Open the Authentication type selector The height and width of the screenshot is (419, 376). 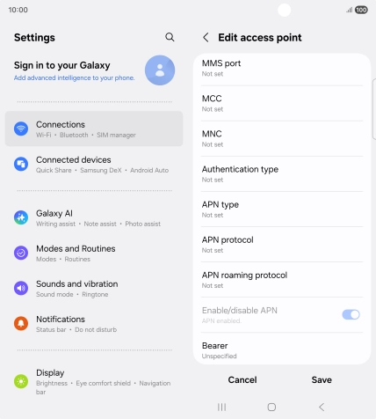click(x=282, y=174)
